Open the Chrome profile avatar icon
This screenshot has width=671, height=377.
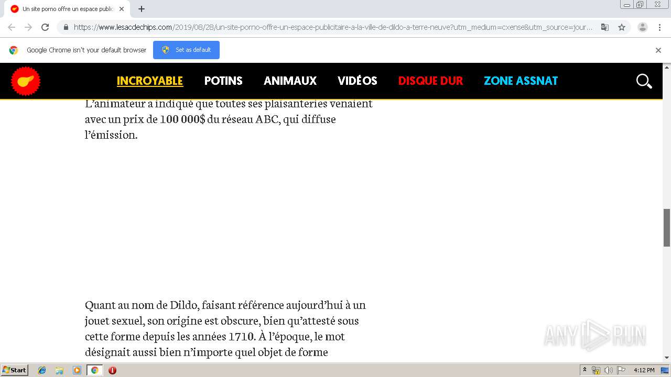[x=643, y=27]
